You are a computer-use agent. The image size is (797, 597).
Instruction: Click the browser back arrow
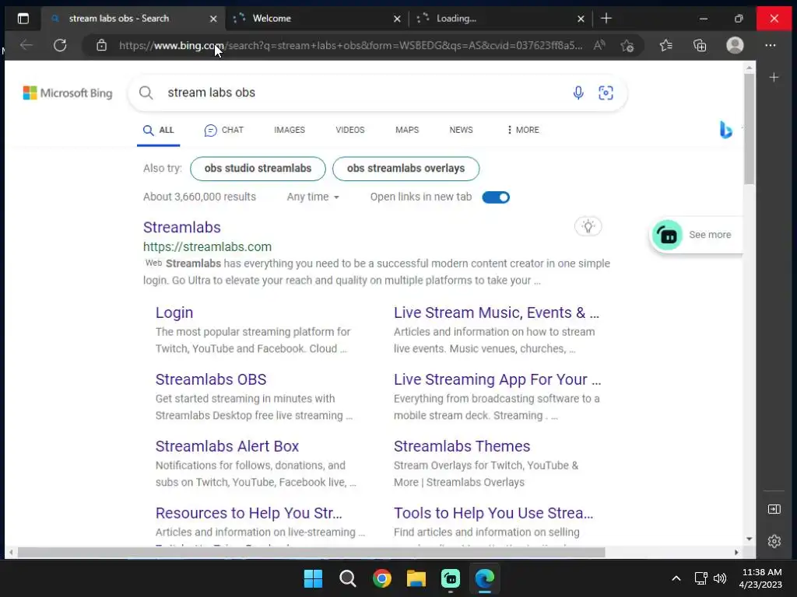tap(26, 45)
